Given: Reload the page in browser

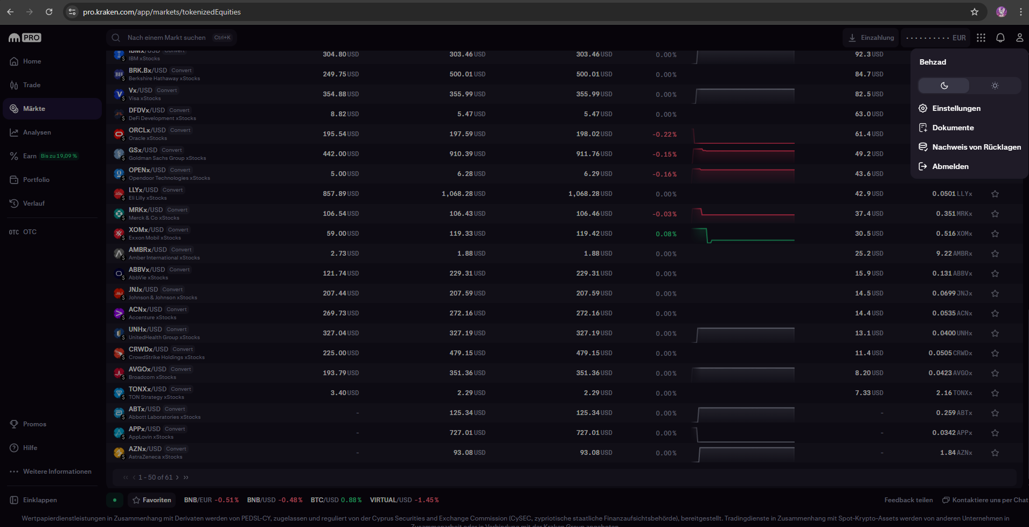Looking at the screenshot, I should [49, 12].
